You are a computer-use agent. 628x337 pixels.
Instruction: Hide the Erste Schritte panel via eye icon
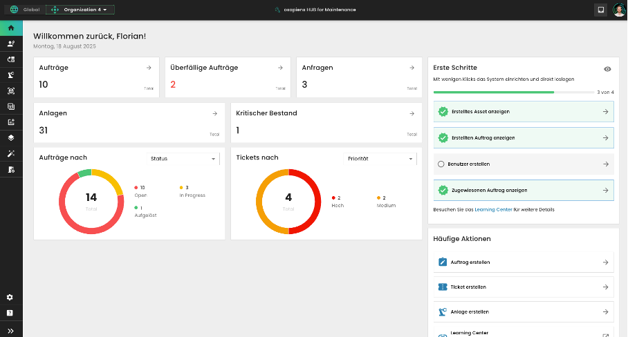[x=607, y=69]
